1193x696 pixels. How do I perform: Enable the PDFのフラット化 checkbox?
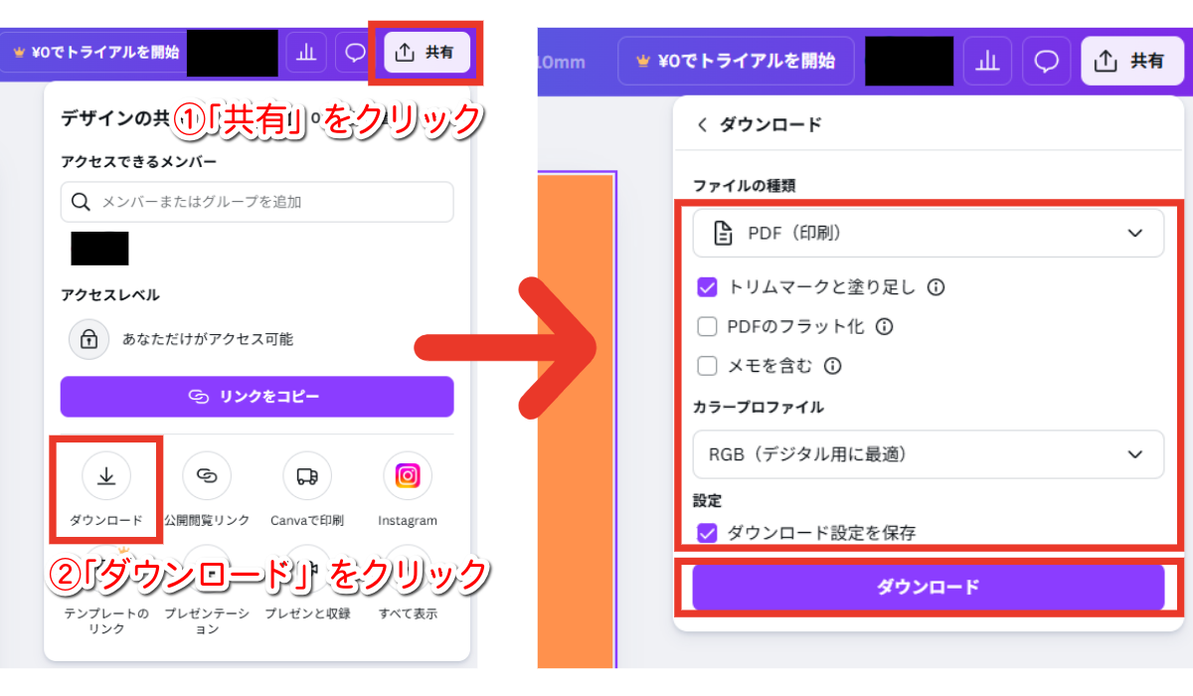(708, 326)
